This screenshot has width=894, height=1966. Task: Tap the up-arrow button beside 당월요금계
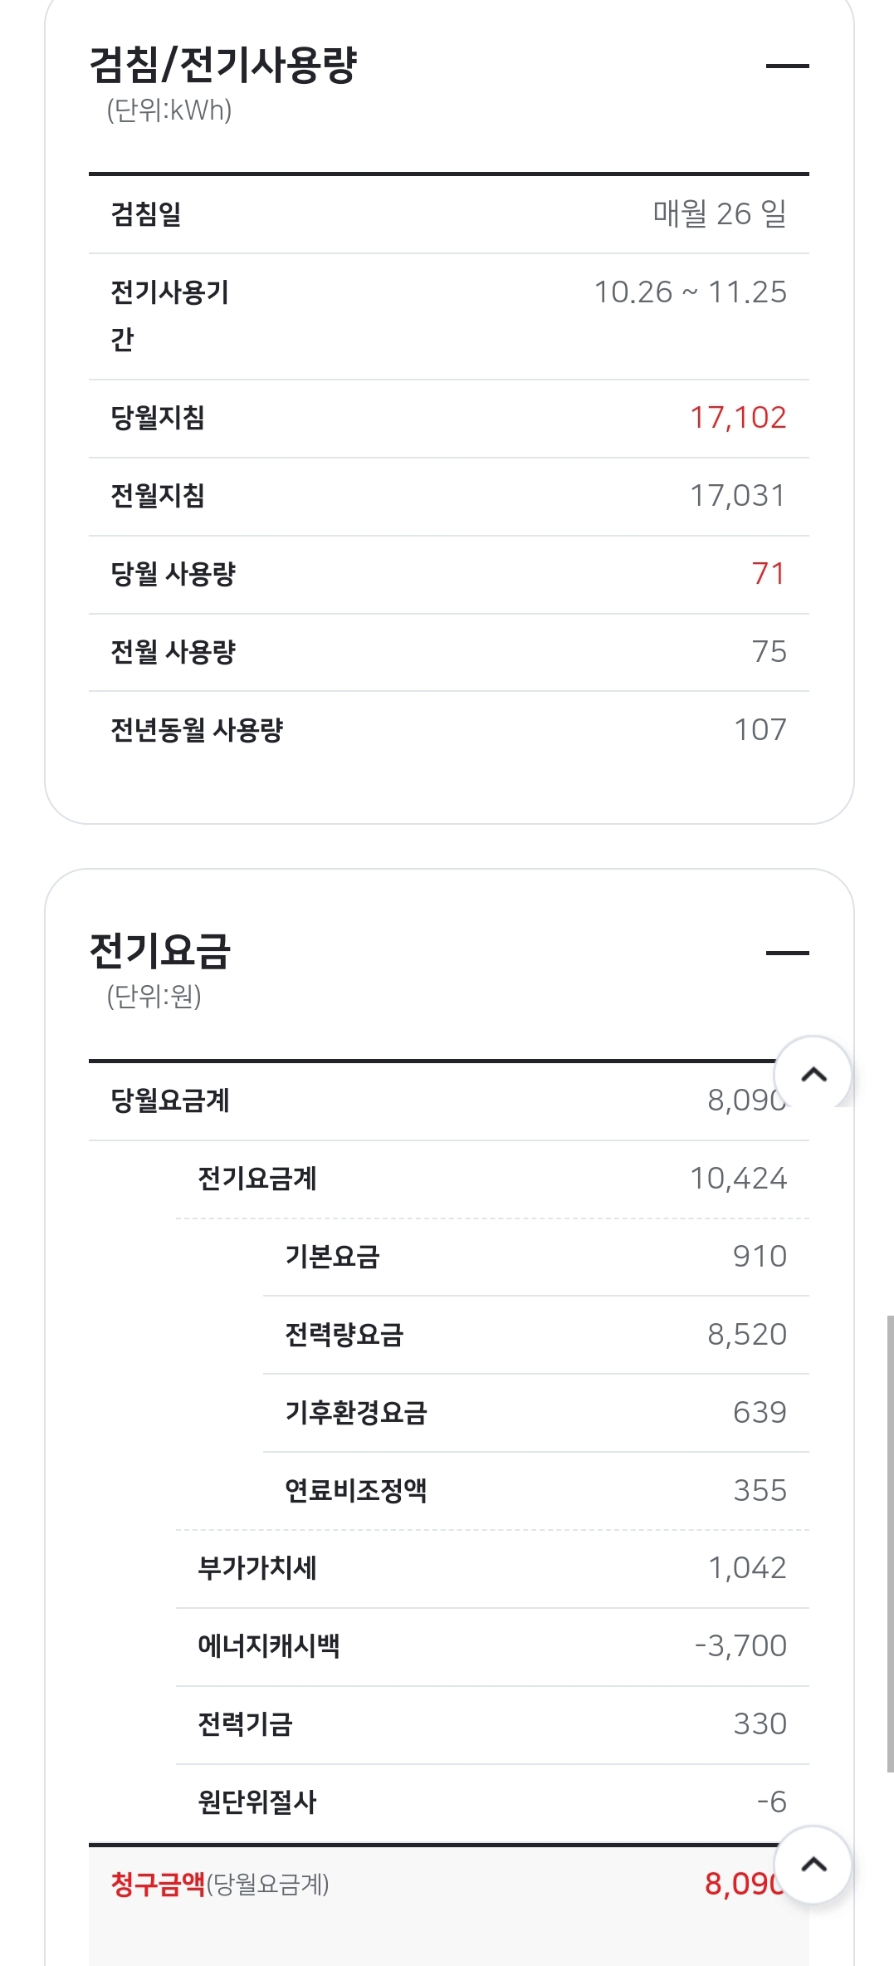click(x=813, y=1074)
